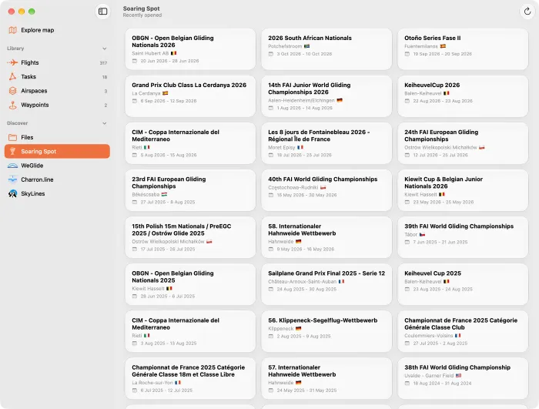Open SkyLines from the Discover list

tap(57, 193)
